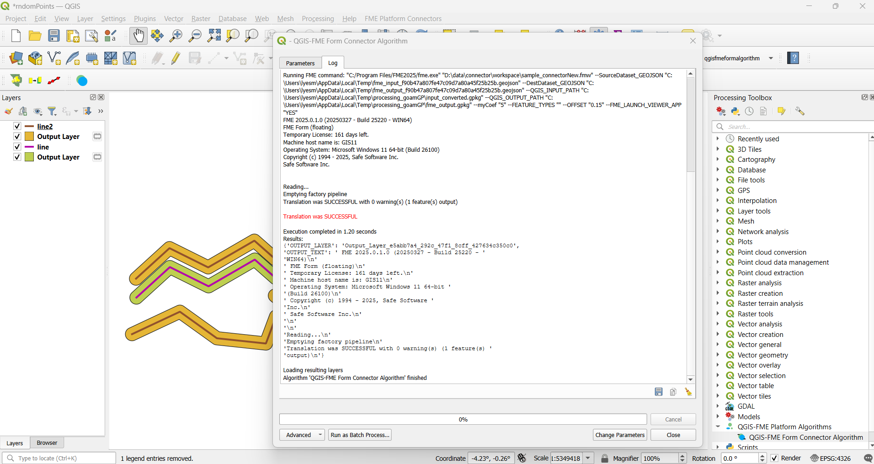Expand the Recently used toolbox group
This screenshot has height=464, width=874.
click(x=718, y=139)
